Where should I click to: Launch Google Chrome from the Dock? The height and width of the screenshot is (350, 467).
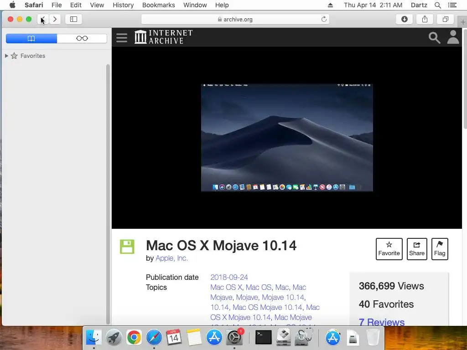pos(134,338)
